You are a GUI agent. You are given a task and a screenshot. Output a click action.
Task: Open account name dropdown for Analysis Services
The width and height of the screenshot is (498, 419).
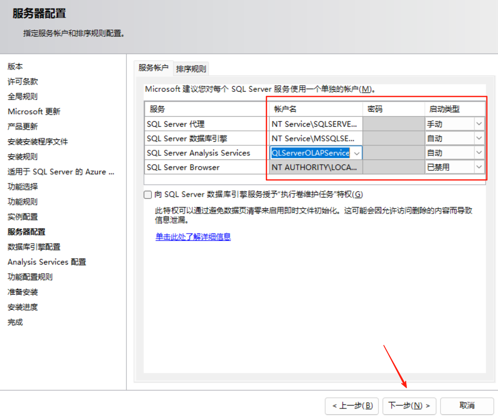pos(357,153)
